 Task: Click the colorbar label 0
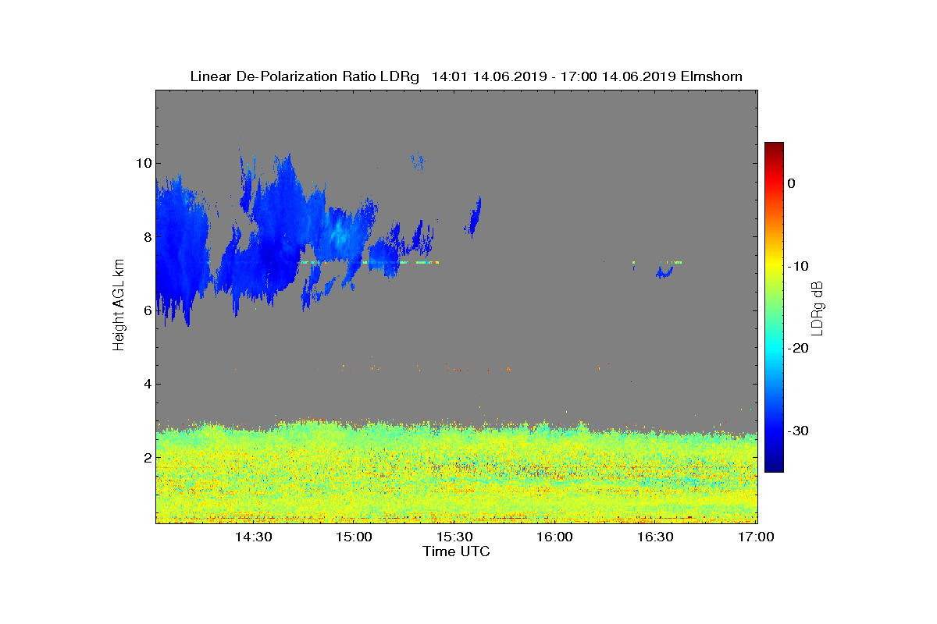point(791,183)
